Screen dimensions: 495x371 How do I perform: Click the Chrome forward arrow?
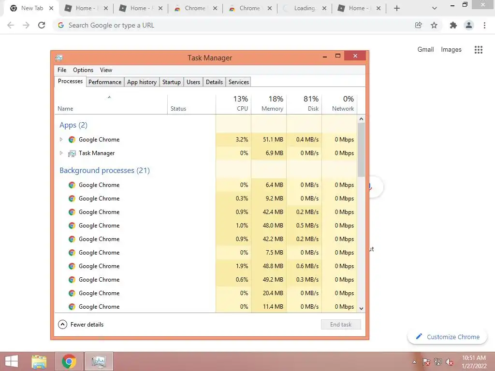(26, 25)
